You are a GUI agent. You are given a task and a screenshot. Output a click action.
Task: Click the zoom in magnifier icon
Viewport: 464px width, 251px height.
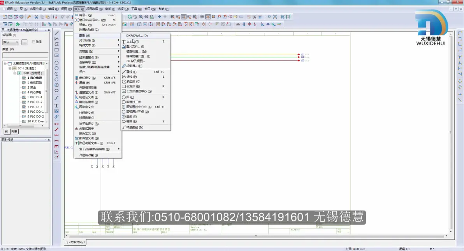click(141, 17)
